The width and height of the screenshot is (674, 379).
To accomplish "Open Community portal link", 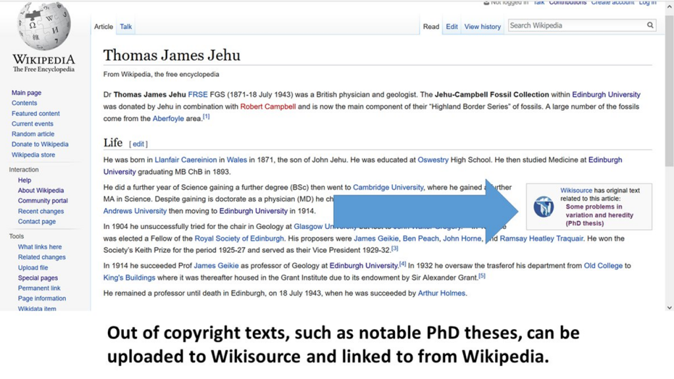I will 43,201.
